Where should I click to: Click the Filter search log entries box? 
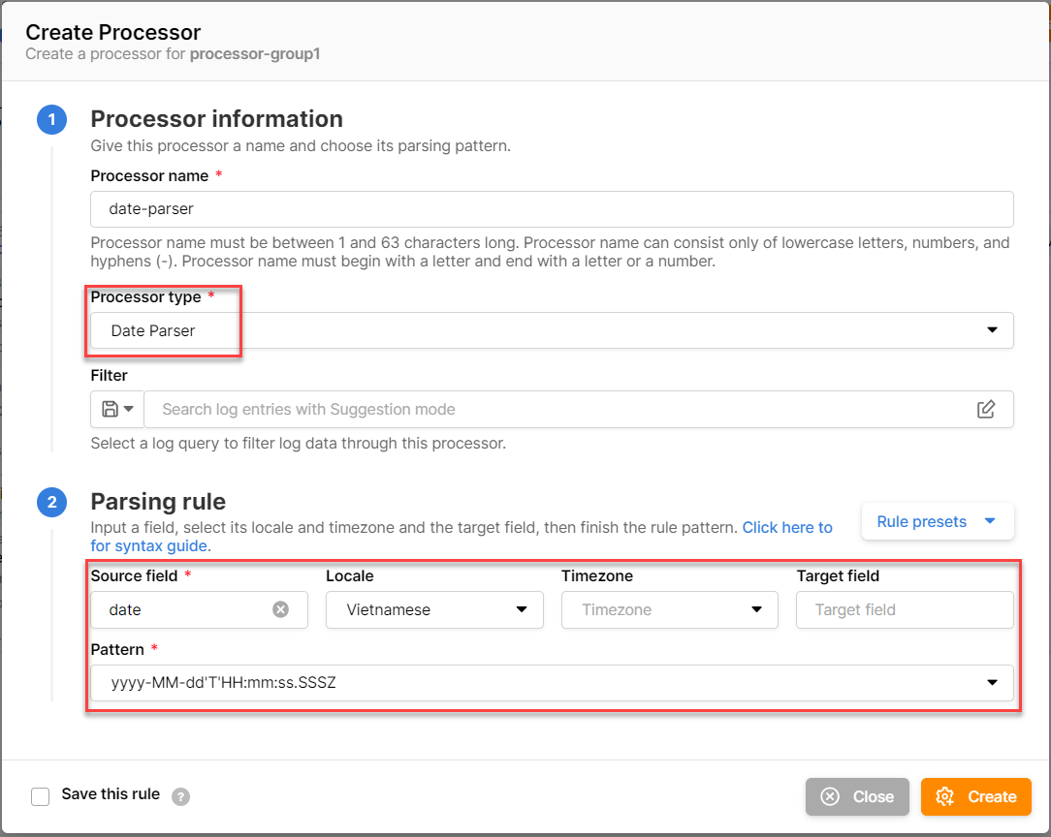(562, 410)
